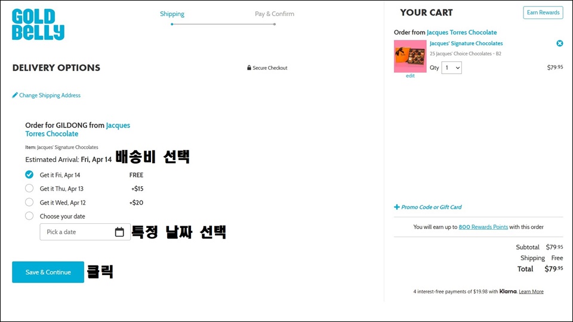Open Jacques Torres Chocolate link in delivery options
This screenshot has height=322, width=573.
tap(78, 129)
